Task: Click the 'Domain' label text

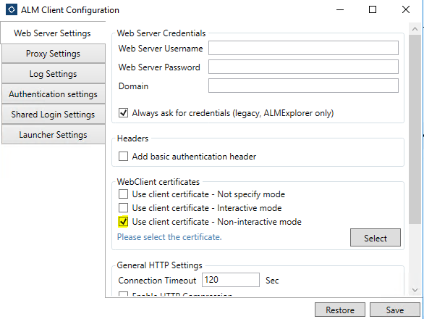Action: tap(133, 86)
